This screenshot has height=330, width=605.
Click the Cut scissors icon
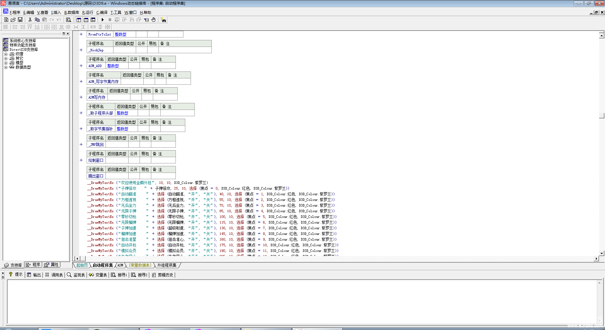tap(30, 20)
